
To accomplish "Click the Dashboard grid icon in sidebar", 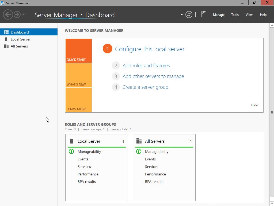I will point(6,32).
